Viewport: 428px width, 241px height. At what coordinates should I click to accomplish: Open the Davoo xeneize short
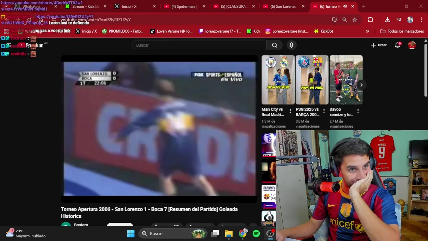pyautogui.click(x=346, y=80)
